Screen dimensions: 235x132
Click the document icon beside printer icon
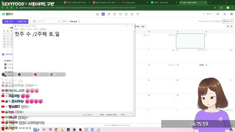[228, 26]
